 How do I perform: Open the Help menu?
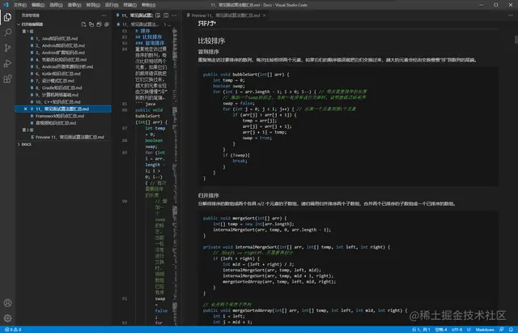click(x=148, y=5)
